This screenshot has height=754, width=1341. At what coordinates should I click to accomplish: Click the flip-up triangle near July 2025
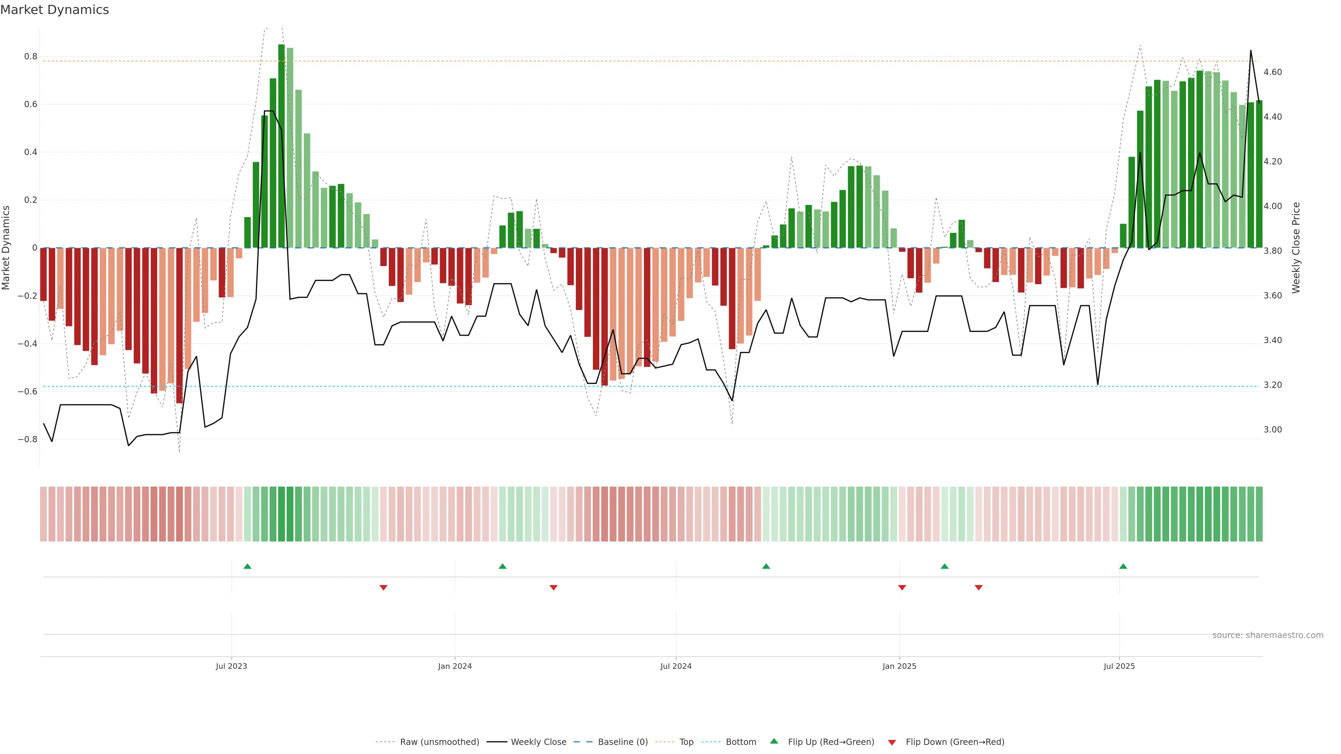pyautogui.click(x=1123, y=566)
